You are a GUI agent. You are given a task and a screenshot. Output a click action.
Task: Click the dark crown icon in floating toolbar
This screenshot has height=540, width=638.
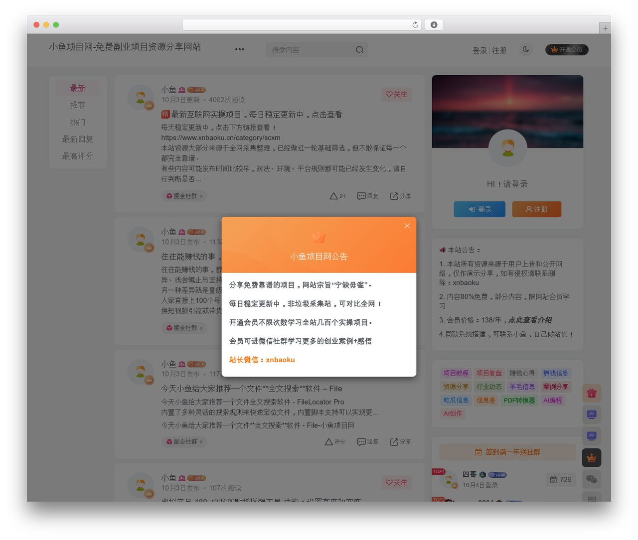pos(592,458)
